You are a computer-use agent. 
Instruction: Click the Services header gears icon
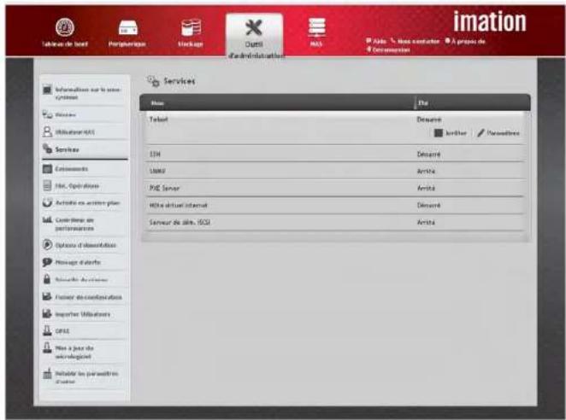(153, 81)
